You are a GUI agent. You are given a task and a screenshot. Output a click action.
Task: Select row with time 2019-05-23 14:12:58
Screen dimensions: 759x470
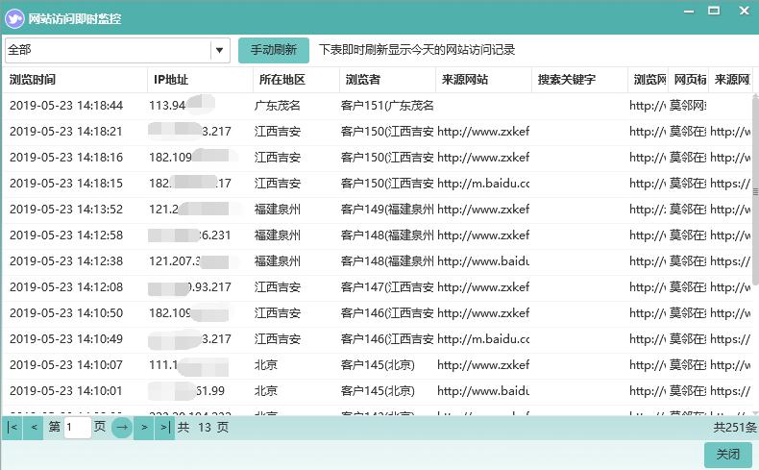378,235
